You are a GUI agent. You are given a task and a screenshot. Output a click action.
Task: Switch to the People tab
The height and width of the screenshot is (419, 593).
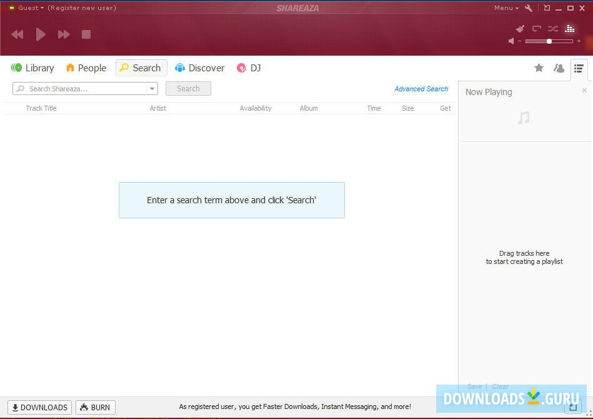coord(86,68)
